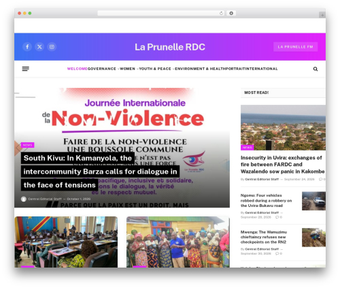340x288 pixels.
Task: Open the Facebook social icon
Action: point(27,47)
